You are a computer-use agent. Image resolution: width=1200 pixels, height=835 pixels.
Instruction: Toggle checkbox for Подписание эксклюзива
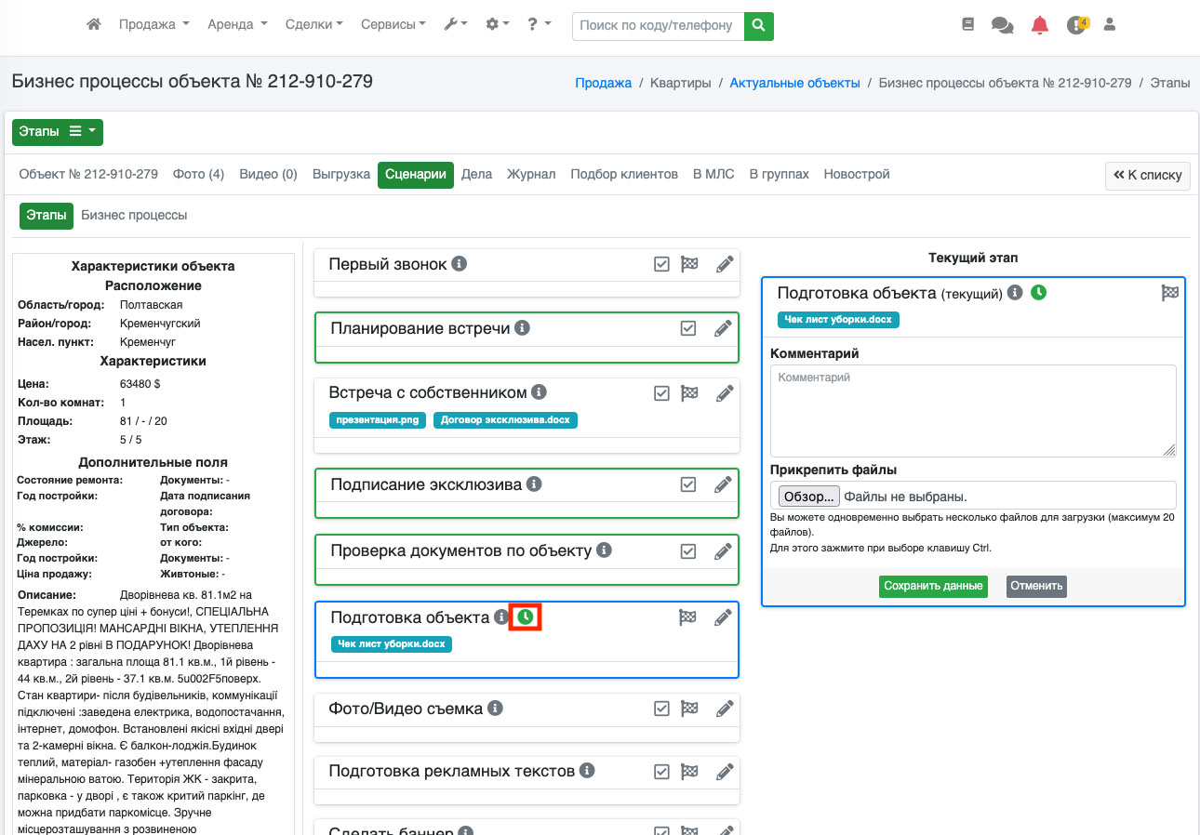pos(688,484)
